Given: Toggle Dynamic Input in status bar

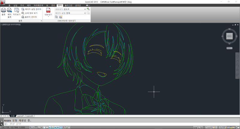Looking at the screenshot, I should pyautogui.click(x=55, y=127).
